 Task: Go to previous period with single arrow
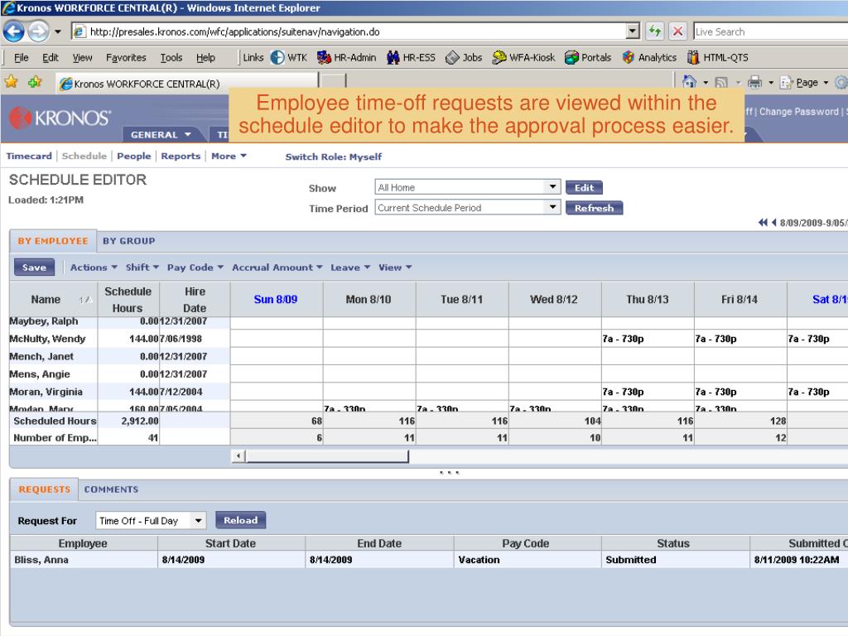773,222
